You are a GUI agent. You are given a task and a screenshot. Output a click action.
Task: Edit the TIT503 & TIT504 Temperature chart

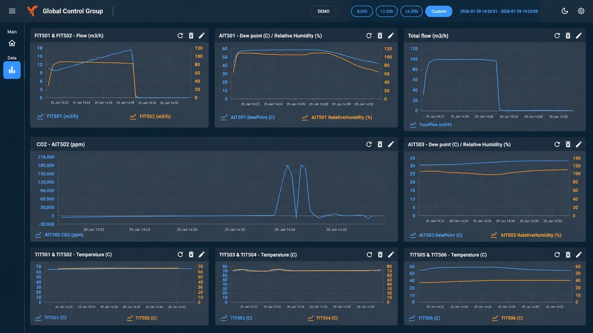[391, 254]
